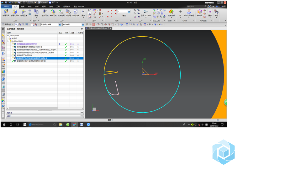Open 机床仿真 machine simulation
This screenshot has height=169, width=301.
61,12
